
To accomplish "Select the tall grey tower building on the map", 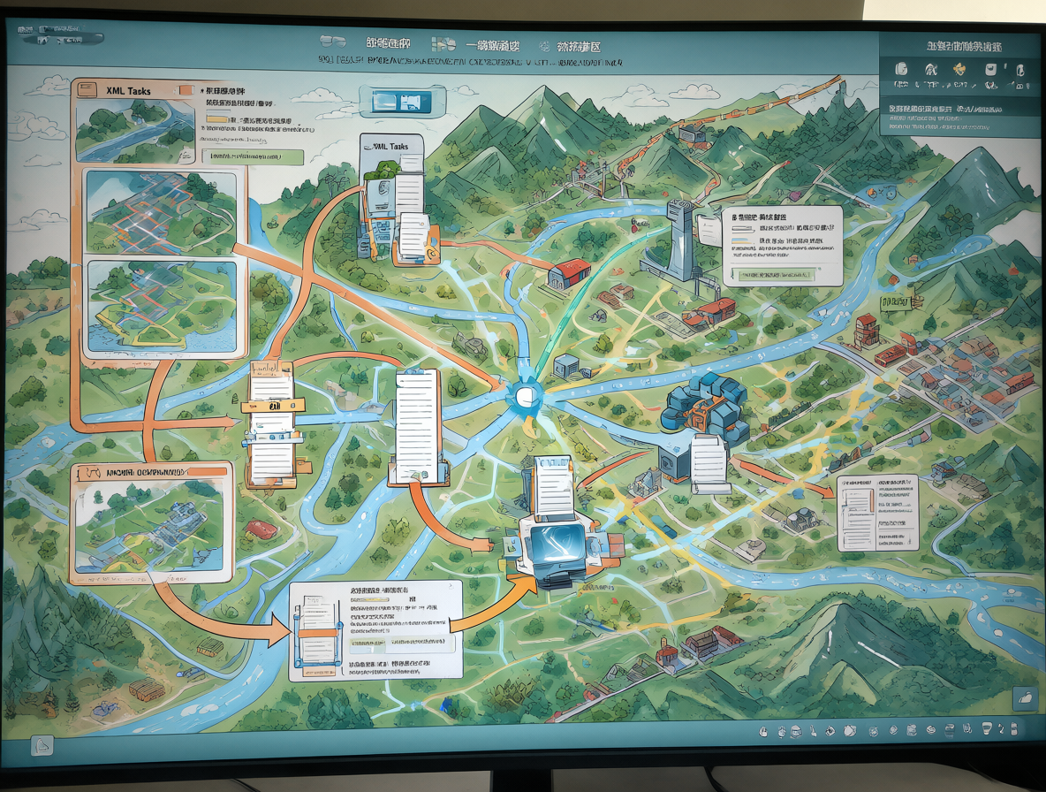I will click(x=681, y=240).
